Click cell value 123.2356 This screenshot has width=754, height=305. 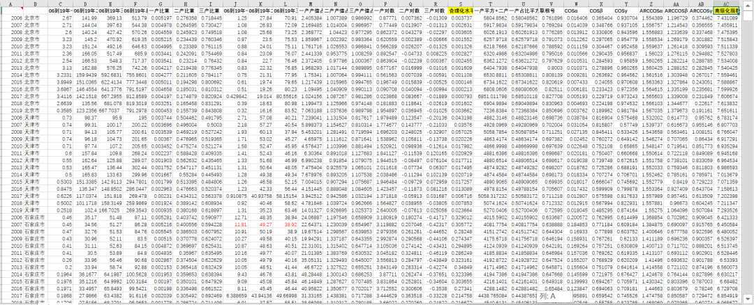[x=87, y=110]
